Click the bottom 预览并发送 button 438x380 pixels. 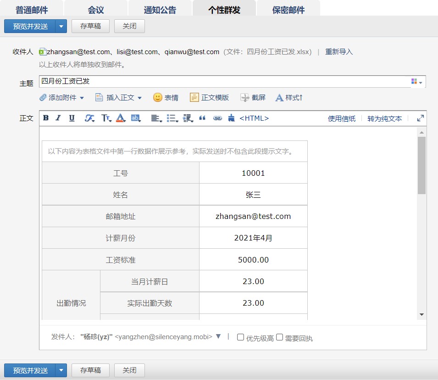point(30,370)
